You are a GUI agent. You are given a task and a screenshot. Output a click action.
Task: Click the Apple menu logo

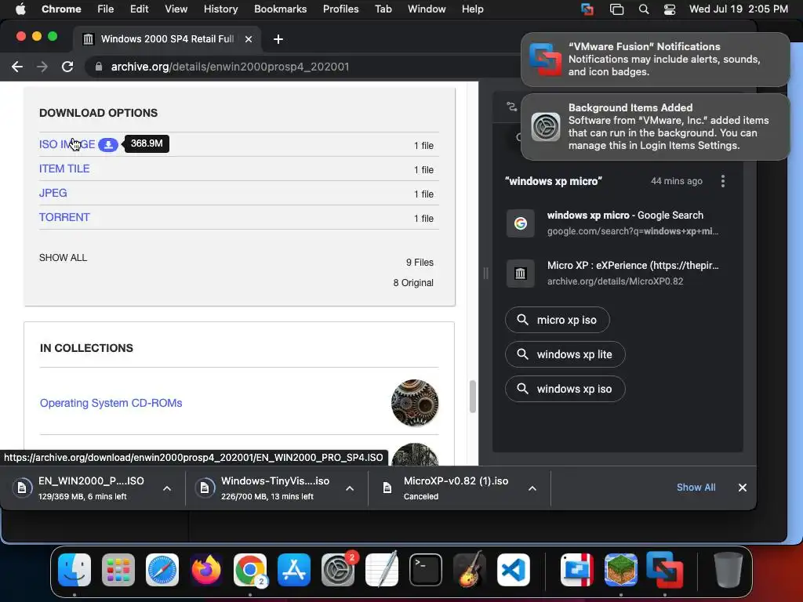click(20, 9)
